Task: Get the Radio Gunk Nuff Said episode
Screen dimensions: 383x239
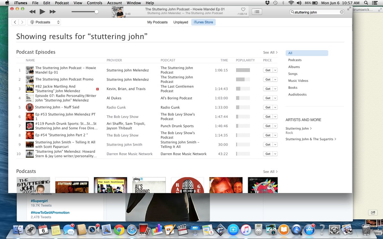Action: 268,107
